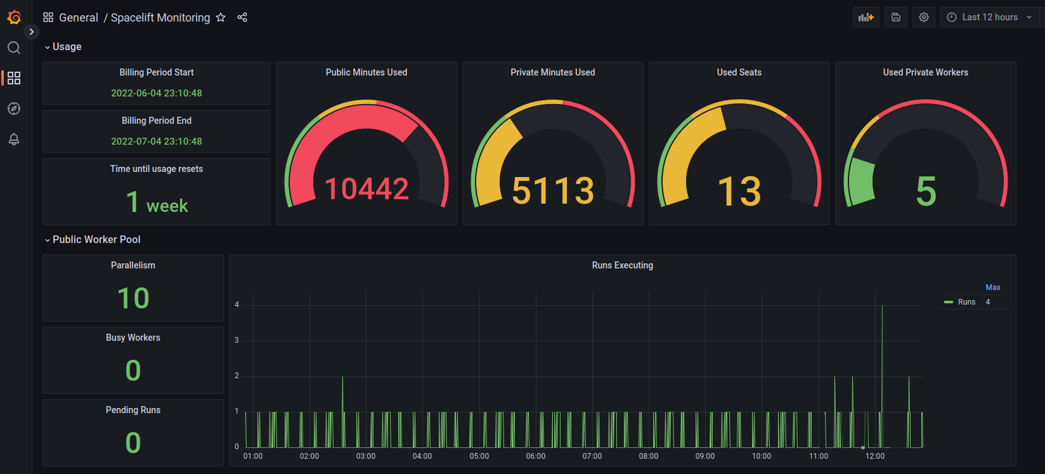Open the Parallelism panel title menu
The image size is (1045, 474).
(133, 265)
